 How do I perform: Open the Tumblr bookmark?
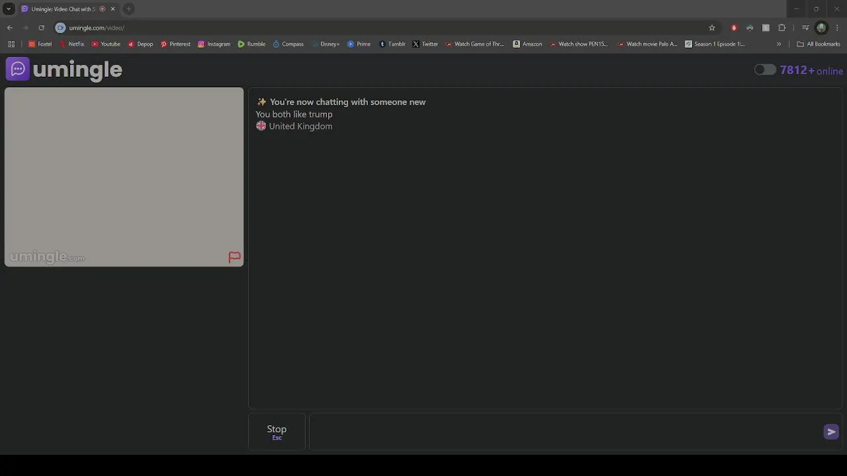(392, 44)
